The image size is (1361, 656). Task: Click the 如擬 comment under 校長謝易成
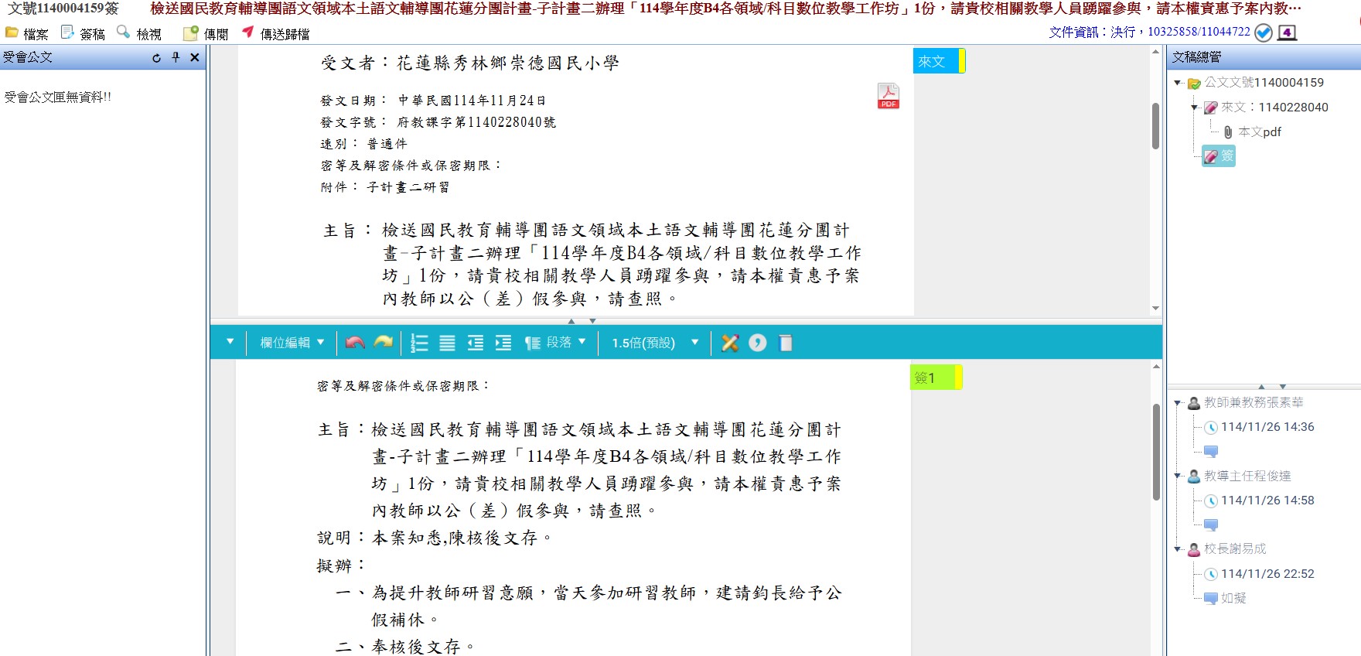[1233, 598]
